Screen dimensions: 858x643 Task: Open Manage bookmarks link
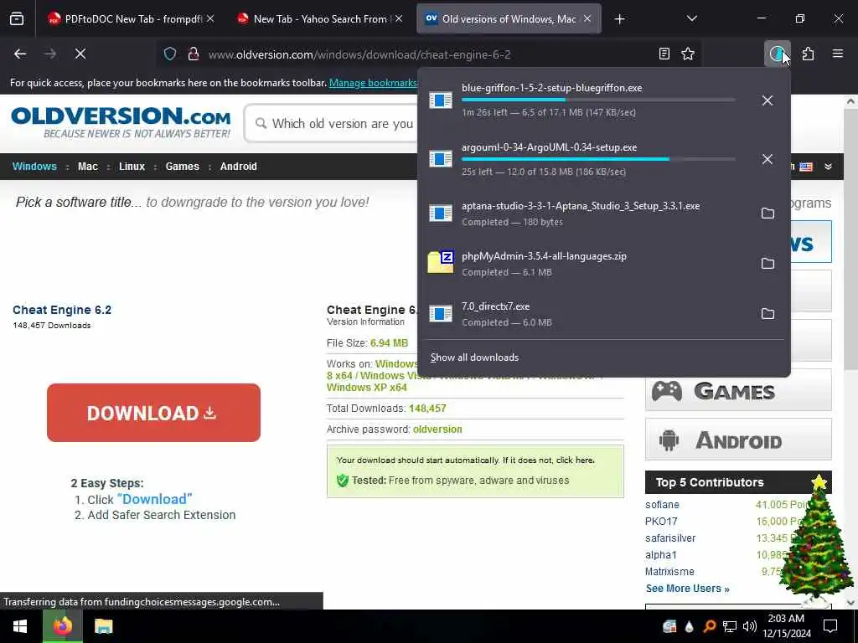[x=373, y=83]
